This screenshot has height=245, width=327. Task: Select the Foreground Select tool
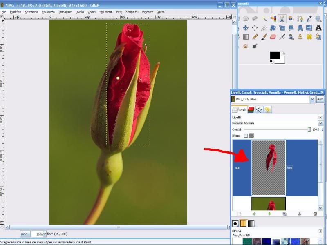[291, 19]
